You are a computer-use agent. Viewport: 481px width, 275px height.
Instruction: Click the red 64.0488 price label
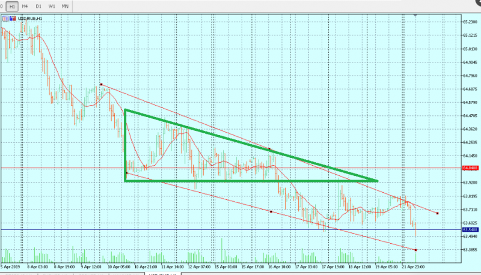coord(470,168)
